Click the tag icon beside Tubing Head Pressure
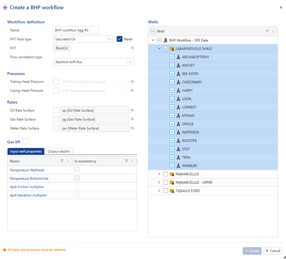Screen dimensions: 286x259 132,82
